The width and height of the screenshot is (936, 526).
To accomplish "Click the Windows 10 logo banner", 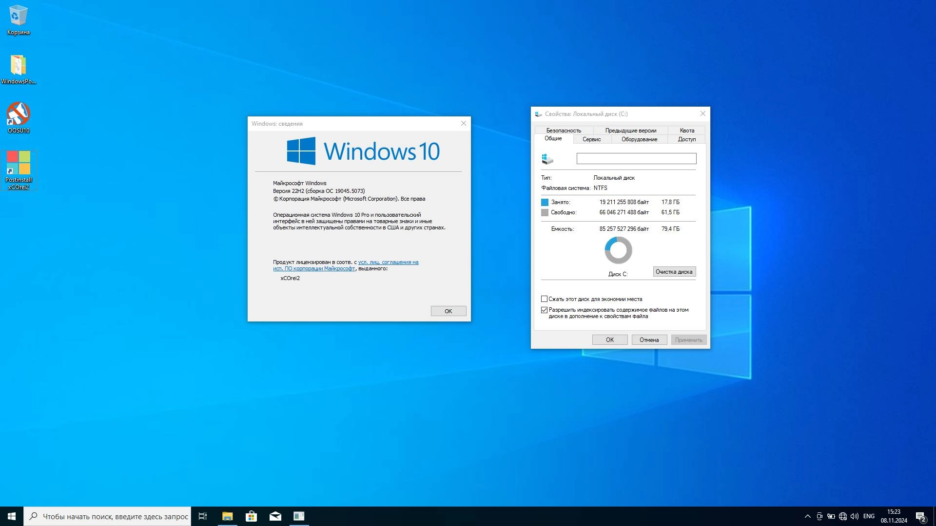I will [363, 151].
